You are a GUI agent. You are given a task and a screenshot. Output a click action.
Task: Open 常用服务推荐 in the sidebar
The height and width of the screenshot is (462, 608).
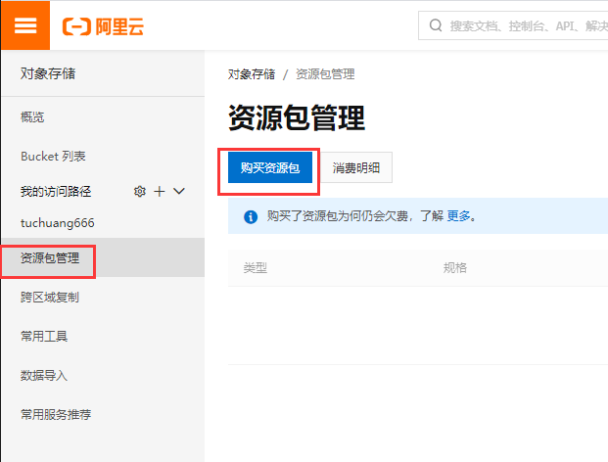tap(56, 414)
